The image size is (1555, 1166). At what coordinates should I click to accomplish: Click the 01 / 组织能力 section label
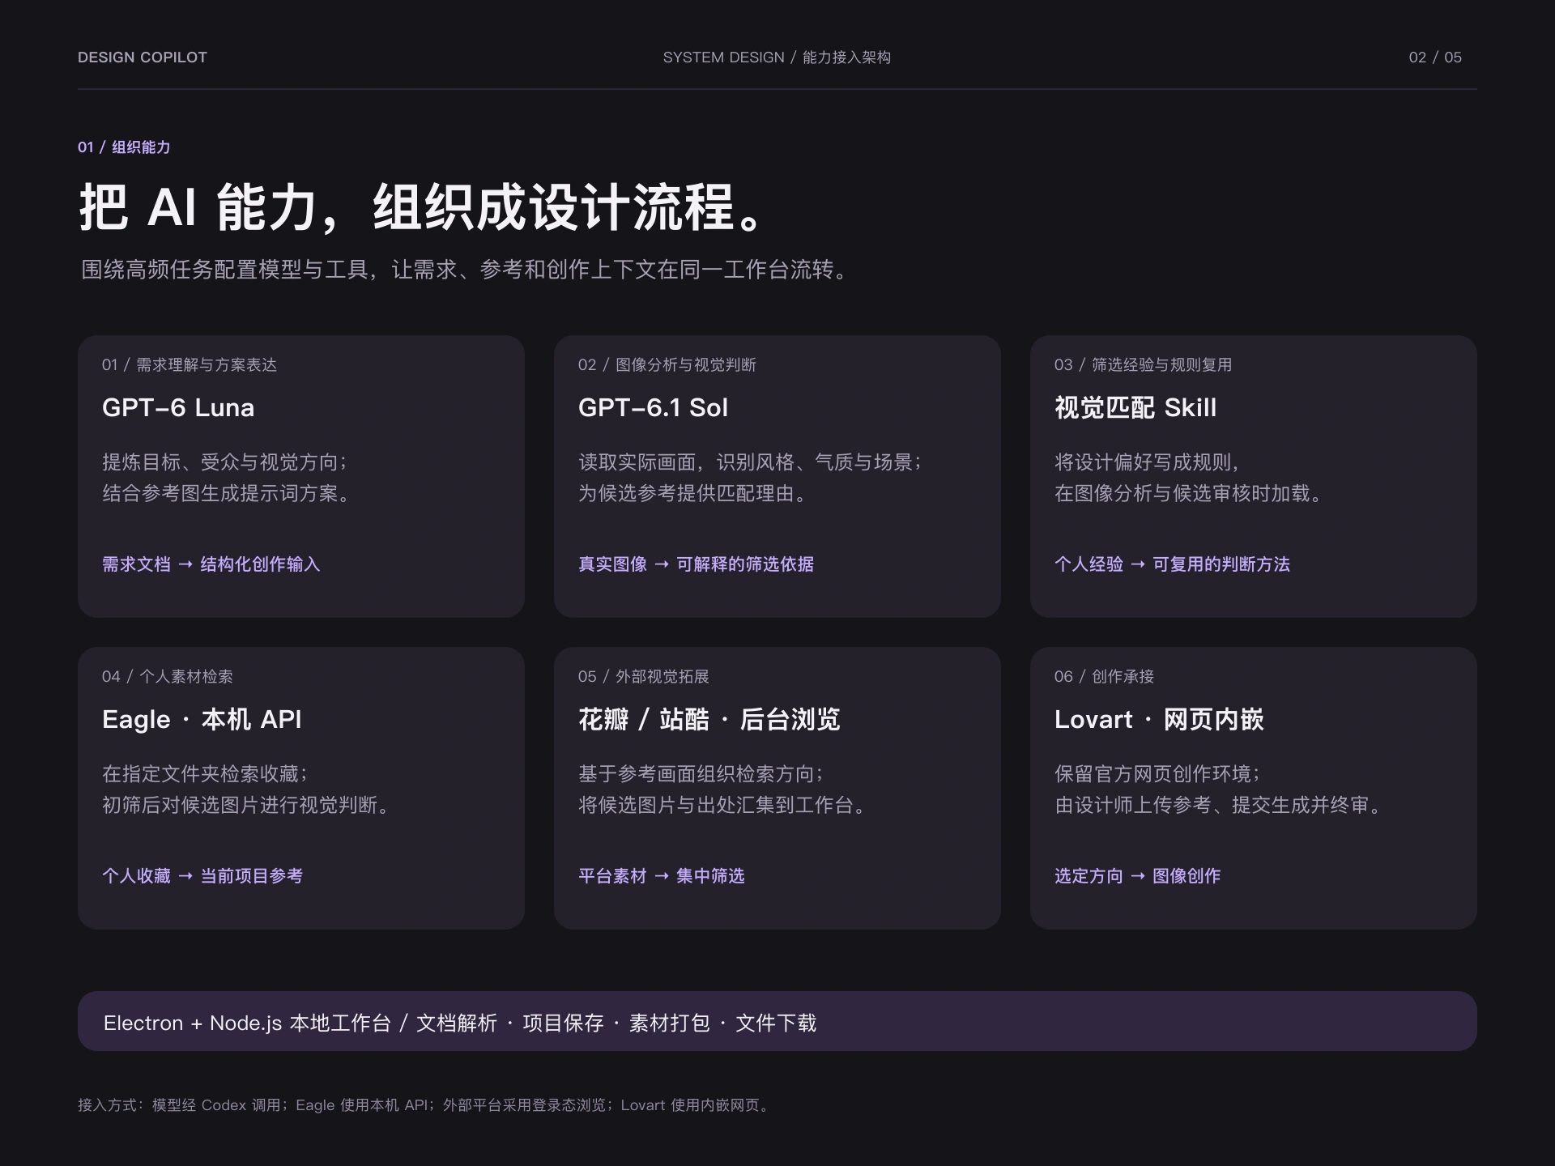[124, 147]
